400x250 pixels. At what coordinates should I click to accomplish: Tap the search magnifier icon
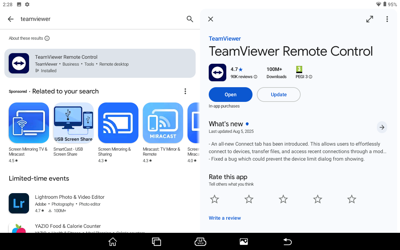[190, 19]
